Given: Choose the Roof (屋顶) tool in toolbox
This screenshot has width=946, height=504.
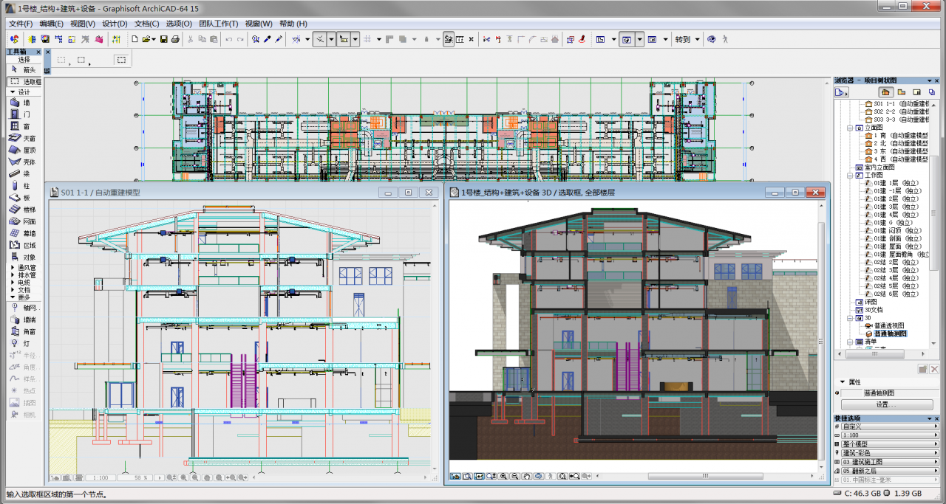Looking at the screenshot, I should coord(22,150).
